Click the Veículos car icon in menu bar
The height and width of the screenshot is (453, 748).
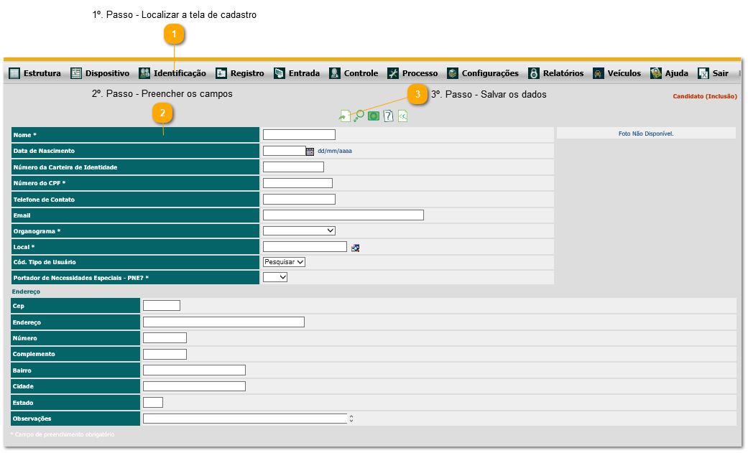coord(598,73)
